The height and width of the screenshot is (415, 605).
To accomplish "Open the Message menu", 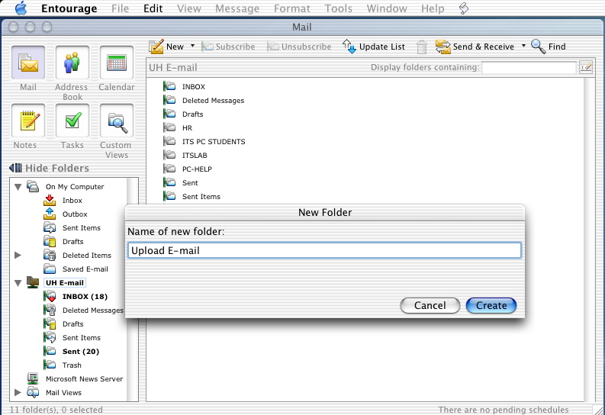I will point(237,8).
